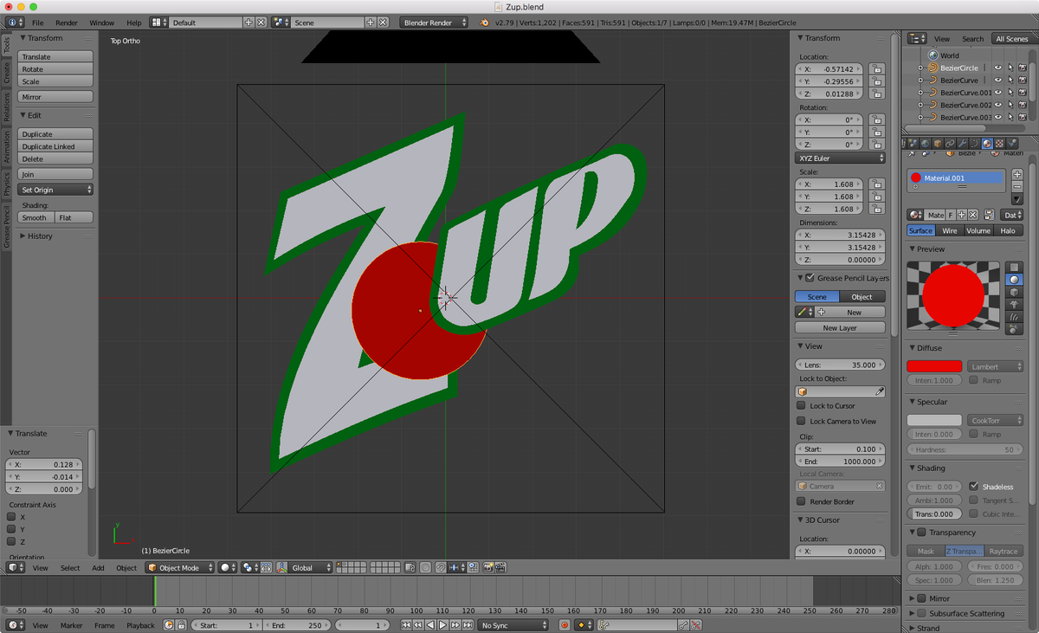This screenshot has width=1039, height=633.
Task: Open the File menu
Action: pyautogui.click(x=37, y=23)
